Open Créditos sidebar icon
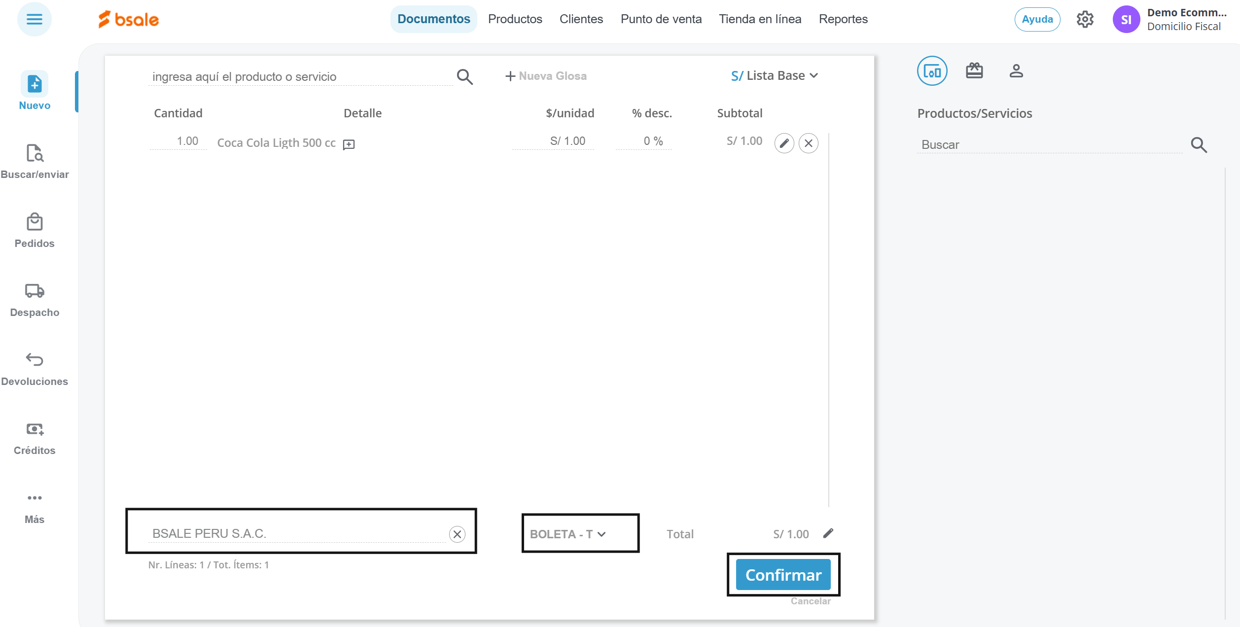 click(x=35, y=429)
